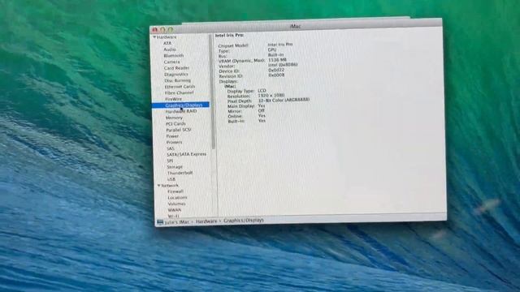
Task: Select Ethernet Cards entry
Action: (180, 87)
